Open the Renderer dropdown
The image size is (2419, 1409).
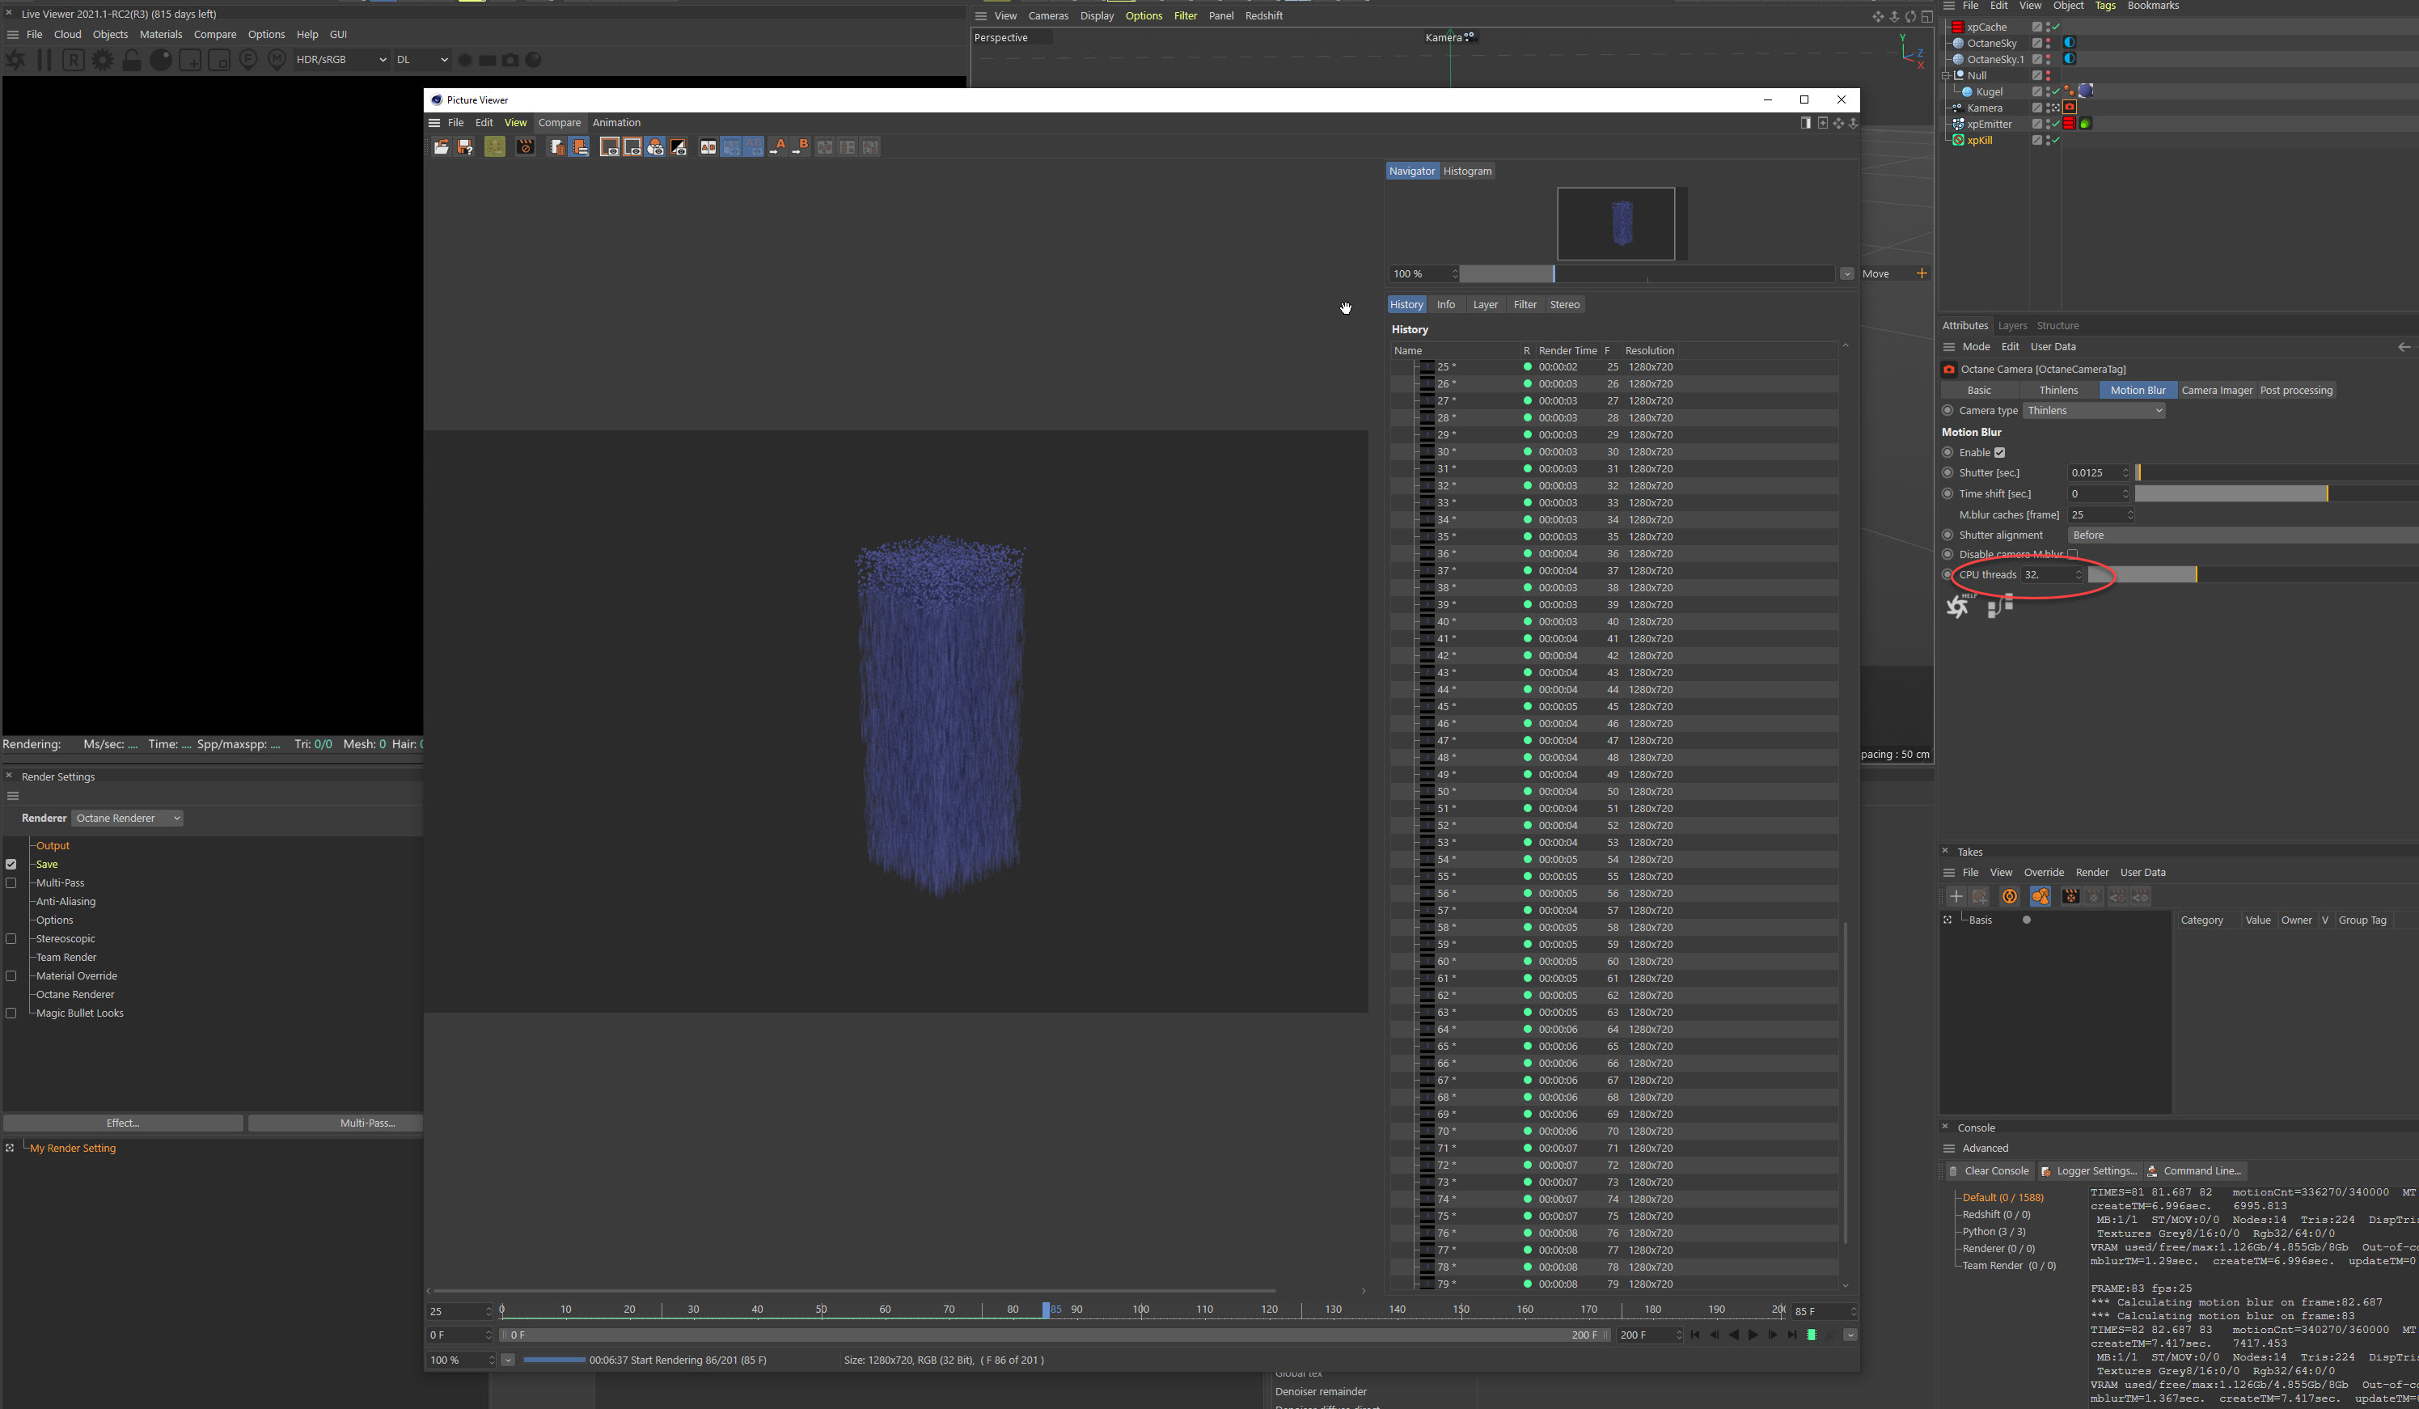pyautogui.click(x=128, y=818)
